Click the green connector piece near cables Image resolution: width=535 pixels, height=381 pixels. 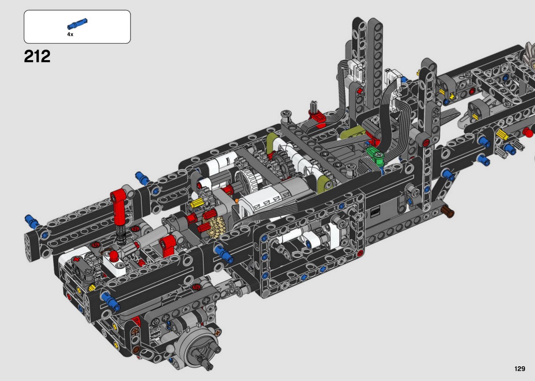coord(375,156)
